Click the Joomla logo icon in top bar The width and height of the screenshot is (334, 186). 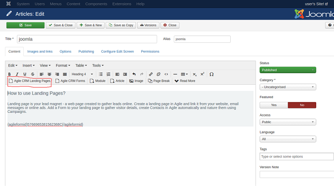click(8, 4)
